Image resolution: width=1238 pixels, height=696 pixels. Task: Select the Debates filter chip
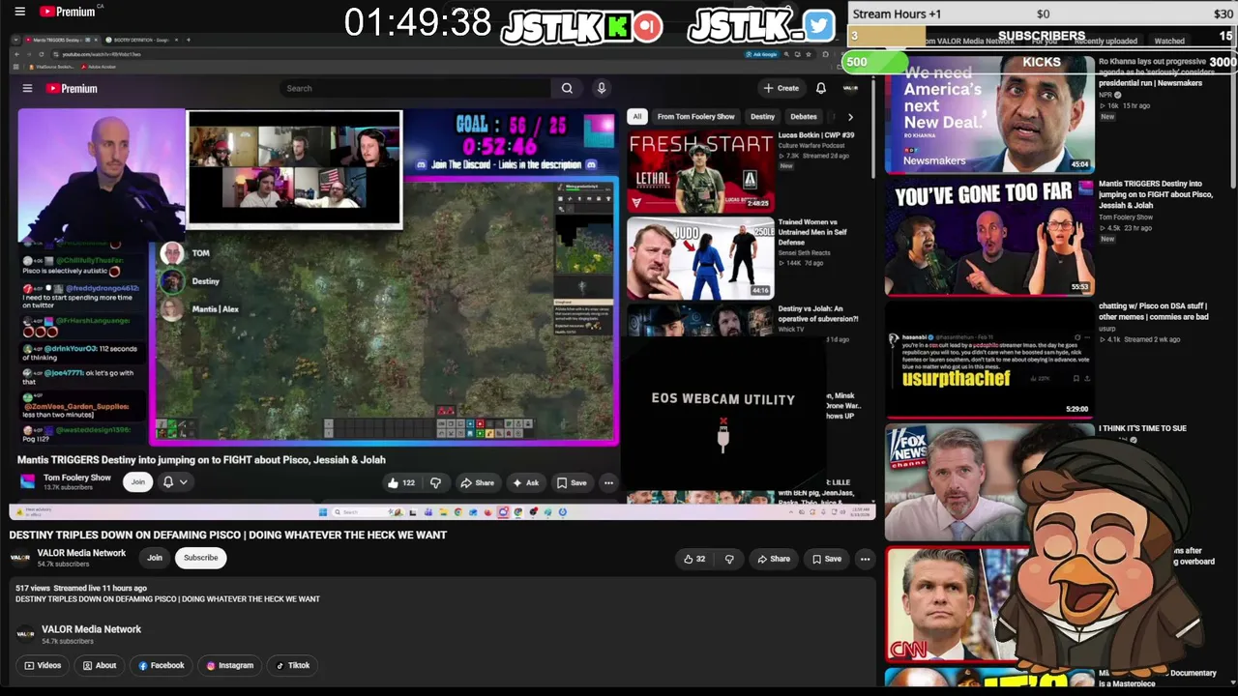804,116
